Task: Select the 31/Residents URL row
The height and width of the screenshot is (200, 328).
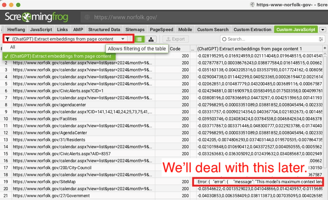Action: pos(83,140)
